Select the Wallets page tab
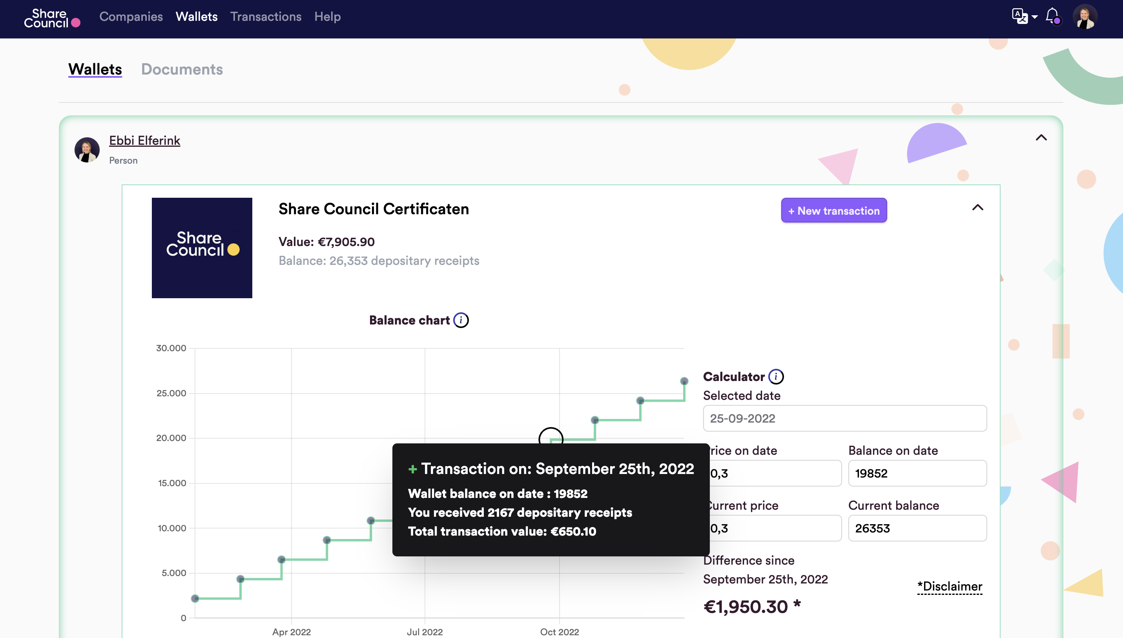This screenshot has width=1123, height=638. (95, 69)
